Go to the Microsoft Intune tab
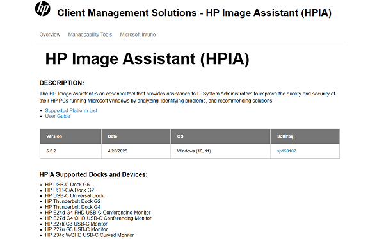The height and width of the screenshot is (239, 384). (x=138, y=35)
